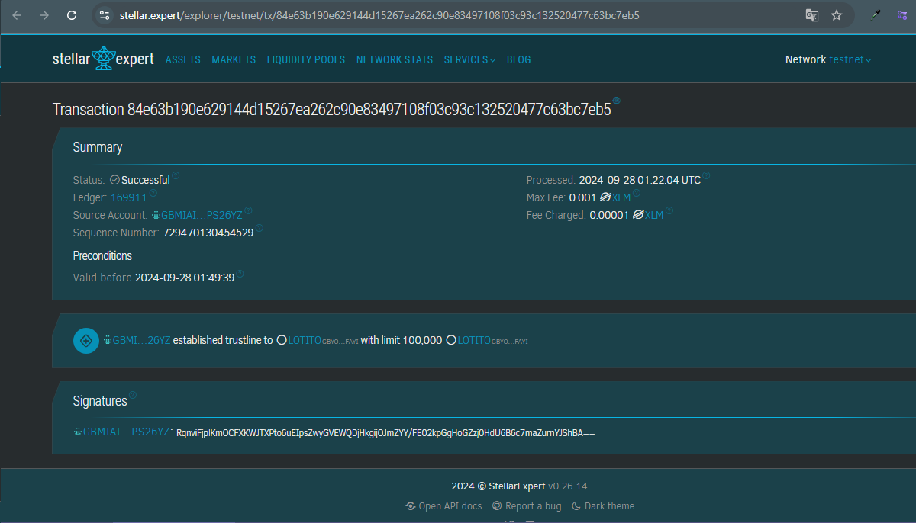Show the help icon next to Signatures heading
916x523 pixels.
tap(133, 396)
